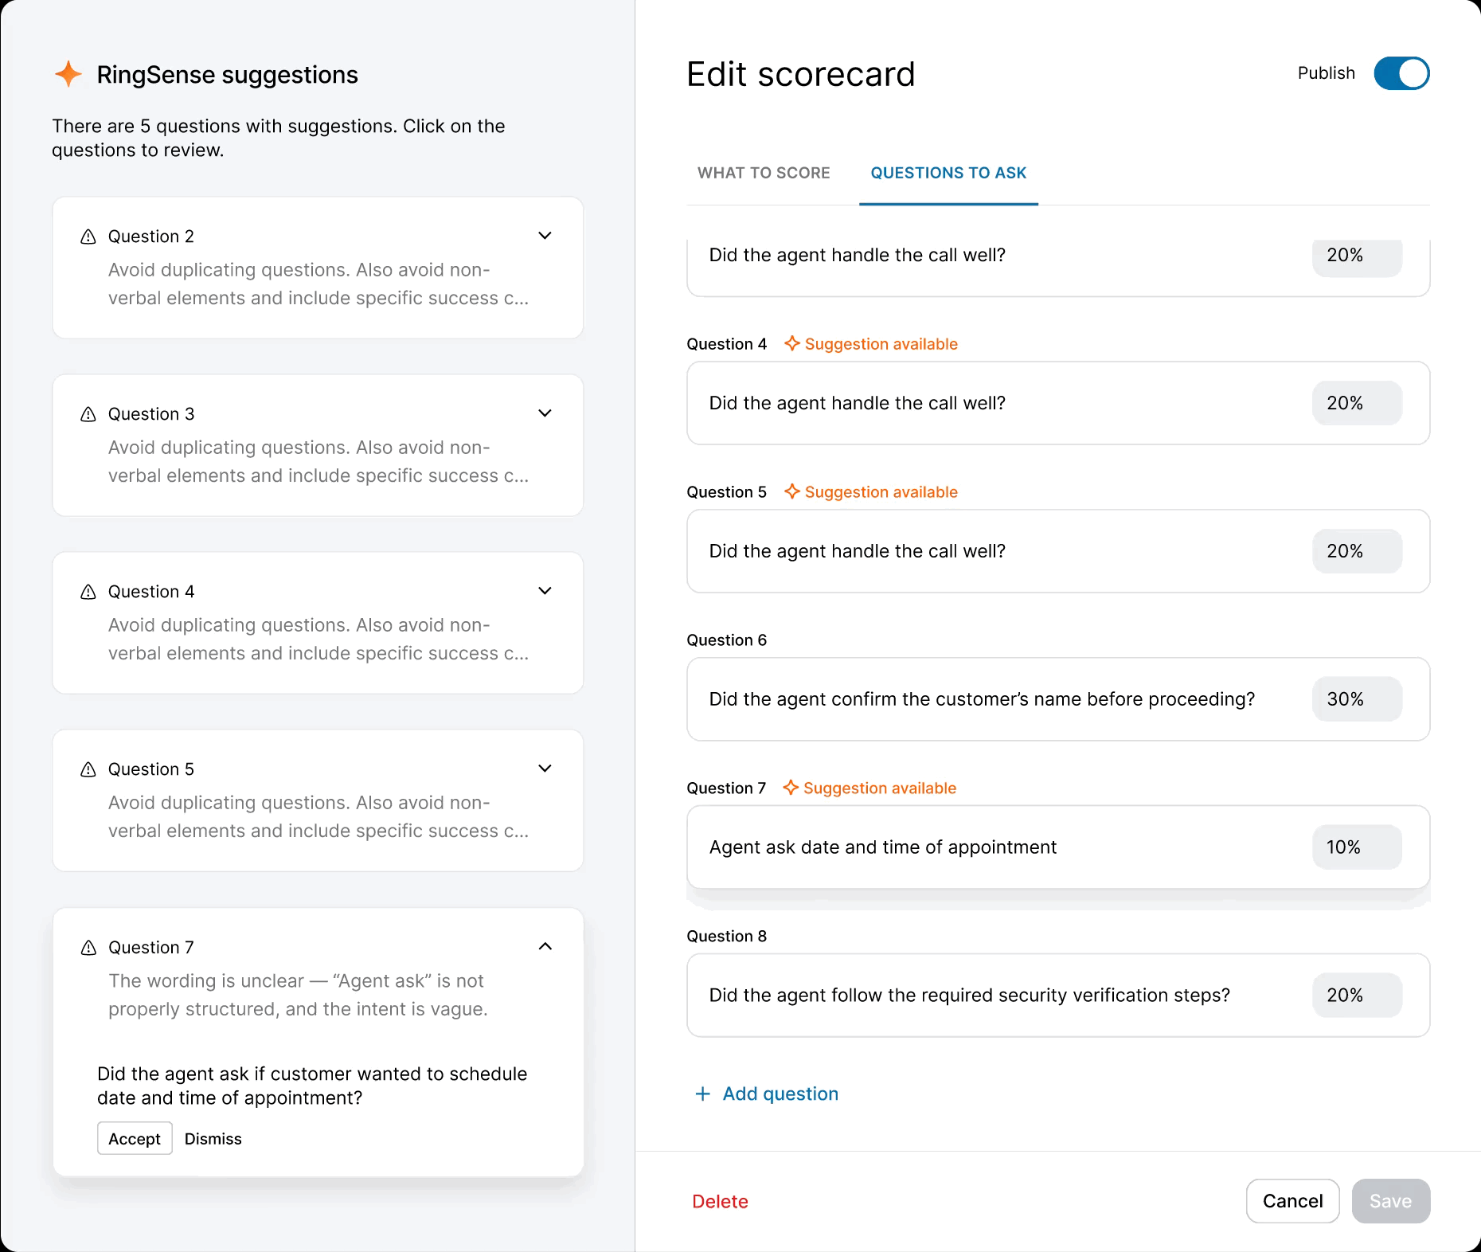1481x1252 pixels.
Task: Open the Questions To Ask tab
Action: point(948,173)
